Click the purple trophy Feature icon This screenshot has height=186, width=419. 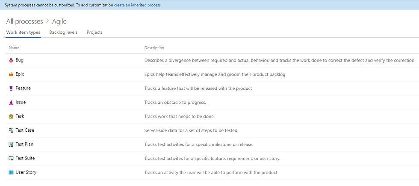coord(11,89)
